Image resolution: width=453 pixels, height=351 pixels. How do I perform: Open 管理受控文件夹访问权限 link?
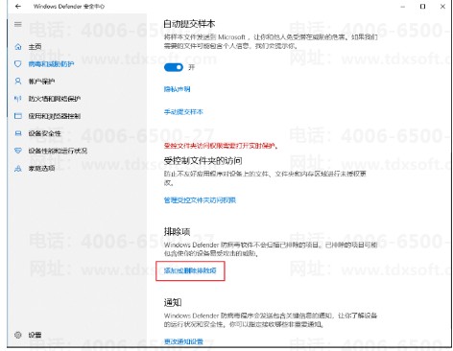click(200, 200)
